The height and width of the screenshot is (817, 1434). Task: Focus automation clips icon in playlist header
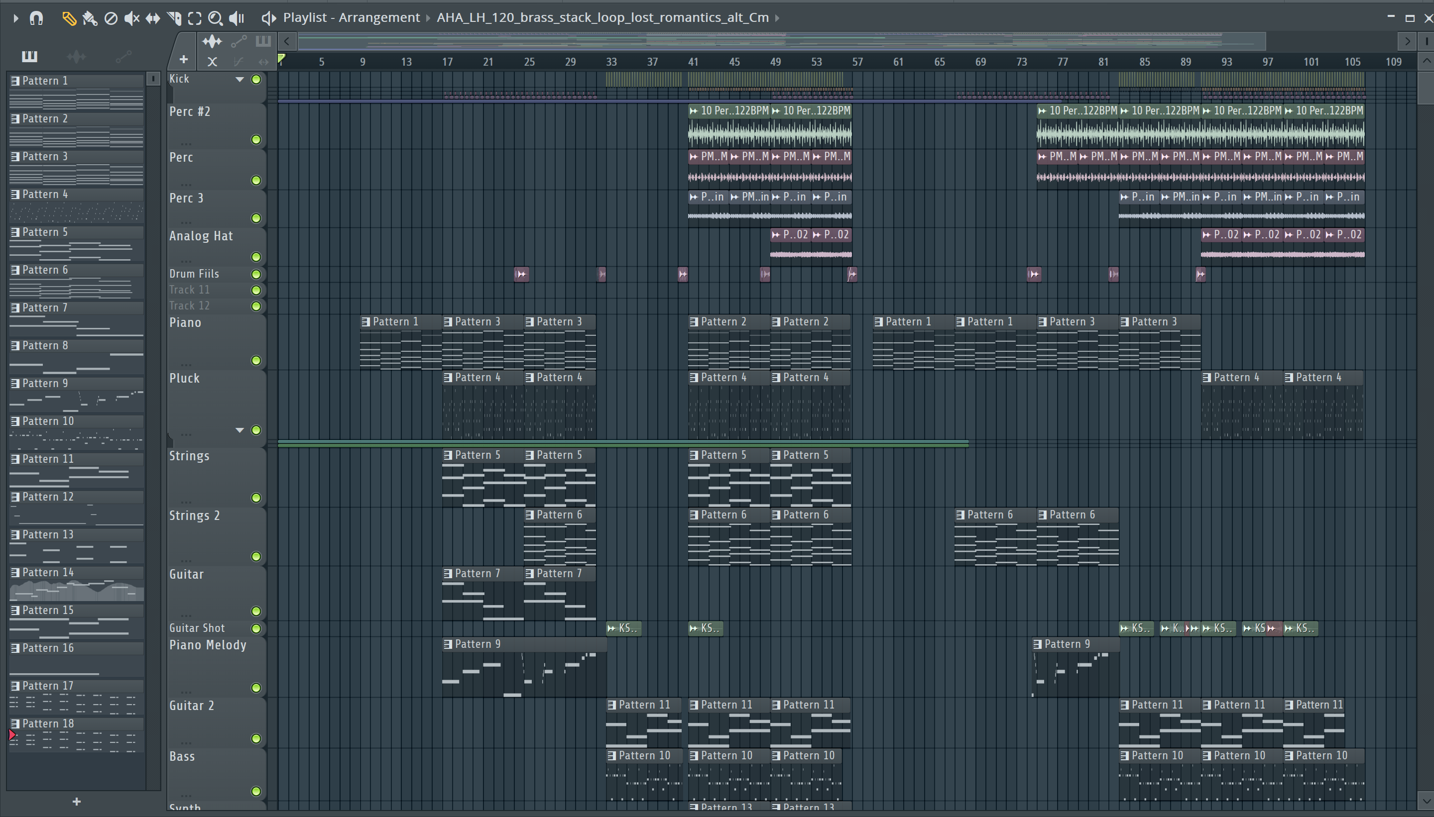point(239,41)
